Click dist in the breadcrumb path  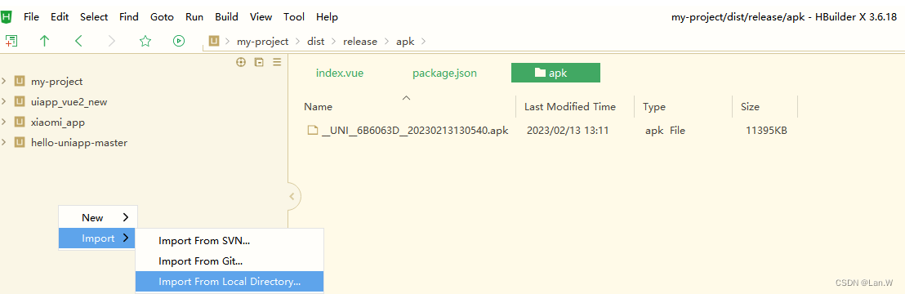[316, 42]
